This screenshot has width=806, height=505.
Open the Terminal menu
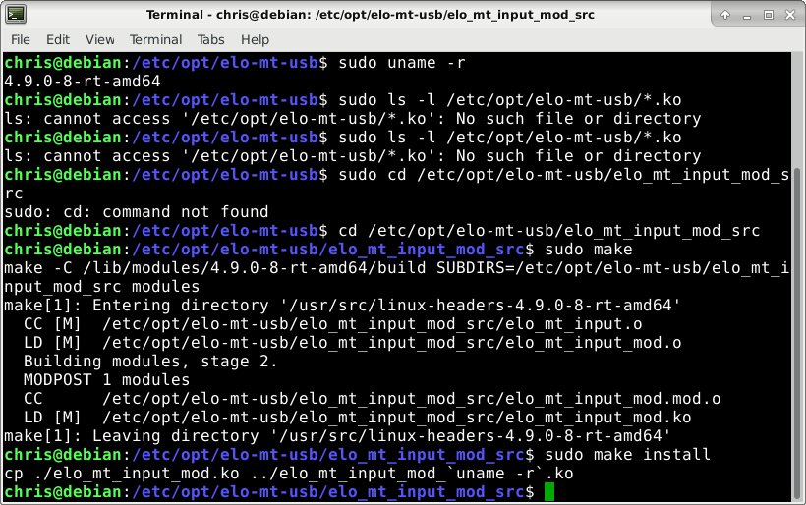tap(155, 39)
